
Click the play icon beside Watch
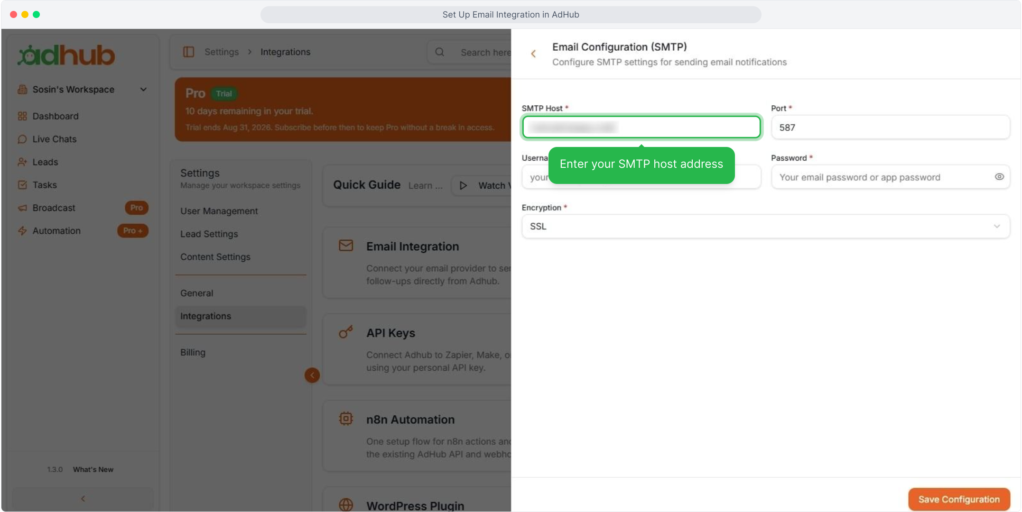[x=464, y=185]
